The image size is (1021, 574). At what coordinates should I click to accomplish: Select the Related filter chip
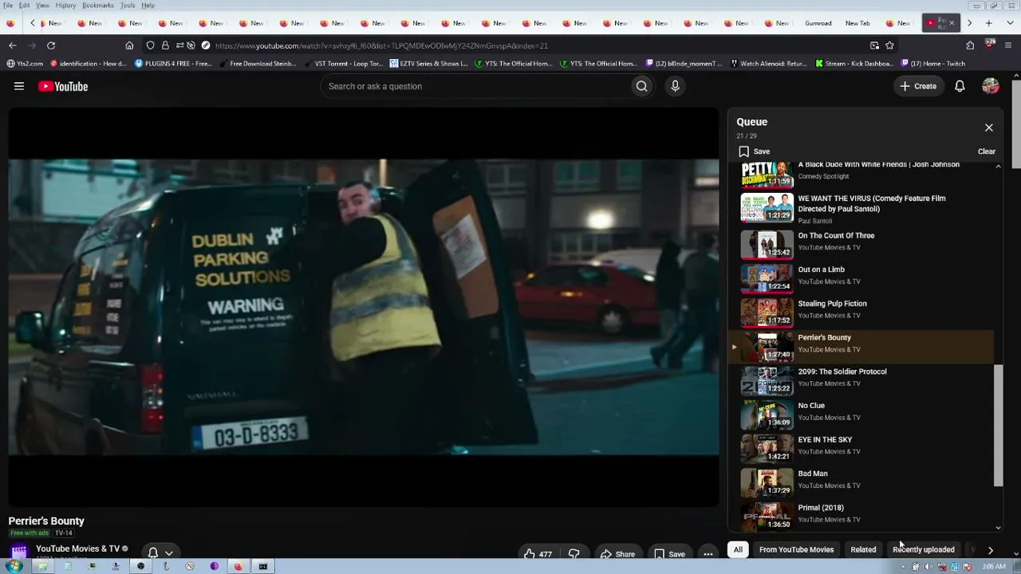click(x=863, y=549)
